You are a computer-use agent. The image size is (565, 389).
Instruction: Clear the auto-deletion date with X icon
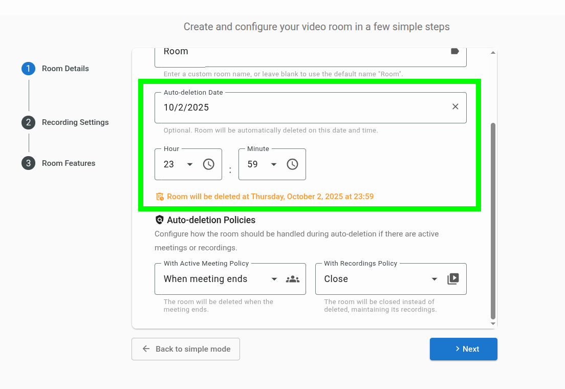click(x=455, y=107)
